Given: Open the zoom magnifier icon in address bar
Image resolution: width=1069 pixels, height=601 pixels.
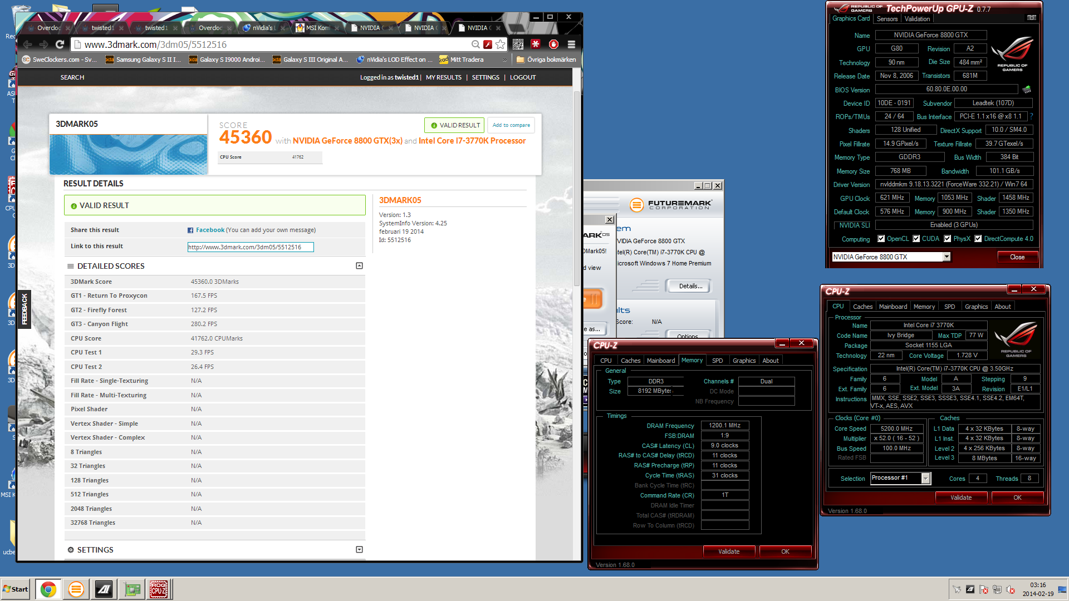Looking at the screenshot, I should (x=475, y=45).
